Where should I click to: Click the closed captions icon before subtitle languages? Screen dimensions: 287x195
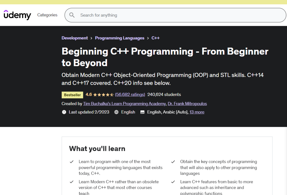coord(142,112)
